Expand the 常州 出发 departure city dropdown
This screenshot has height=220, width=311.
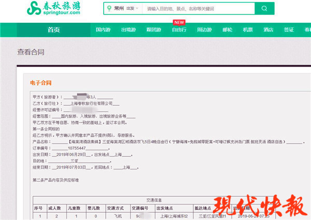pyautogui.click(x=123, y=9)
